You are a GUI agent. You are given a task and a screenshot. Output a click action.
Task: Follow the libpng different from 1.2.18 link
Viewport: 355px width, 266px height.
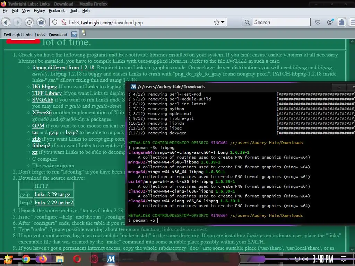pyautogui.click(x=64, y=68)
